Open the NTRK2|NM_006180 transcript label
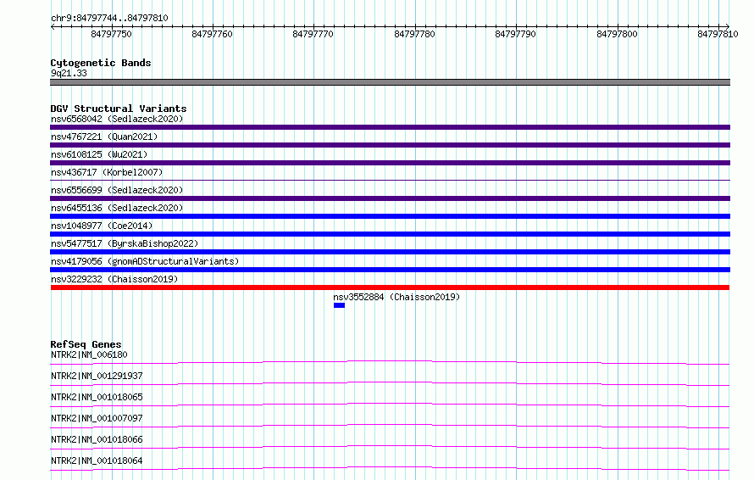The image size is (754, 480). click(x=89, y=354)
